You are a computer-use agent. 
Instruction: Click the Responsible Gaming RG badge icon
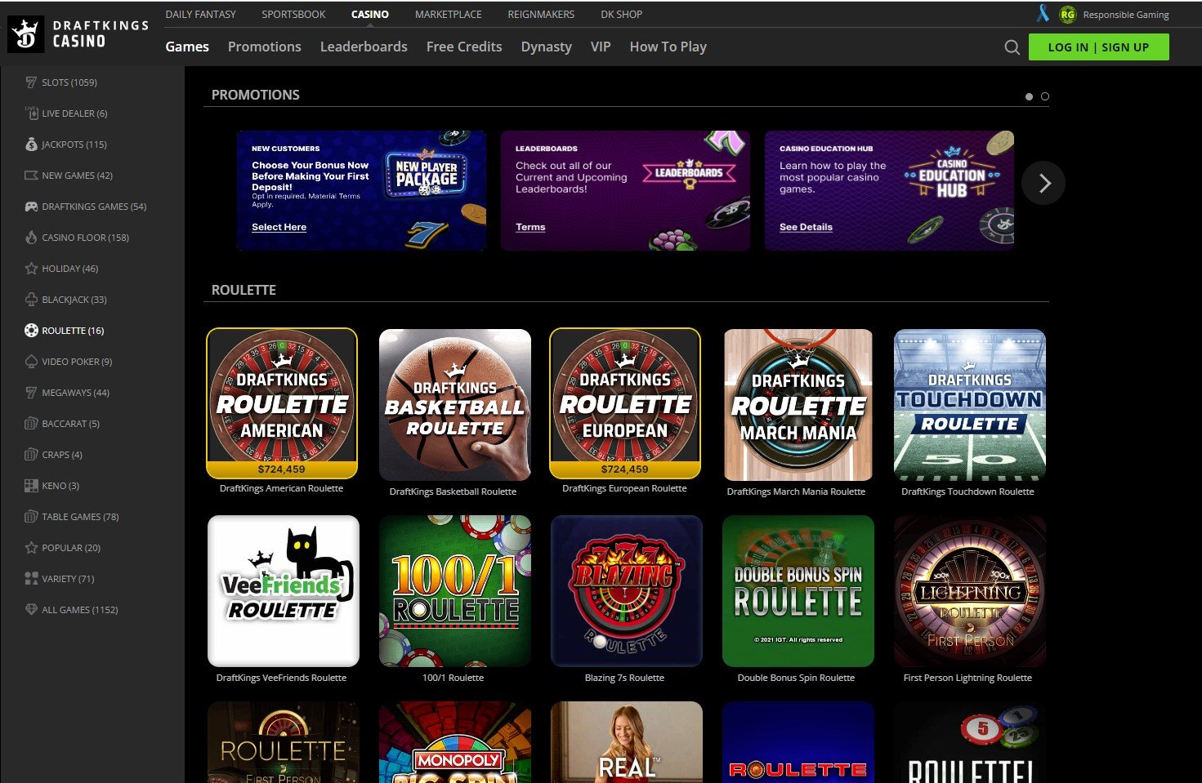1067,14
